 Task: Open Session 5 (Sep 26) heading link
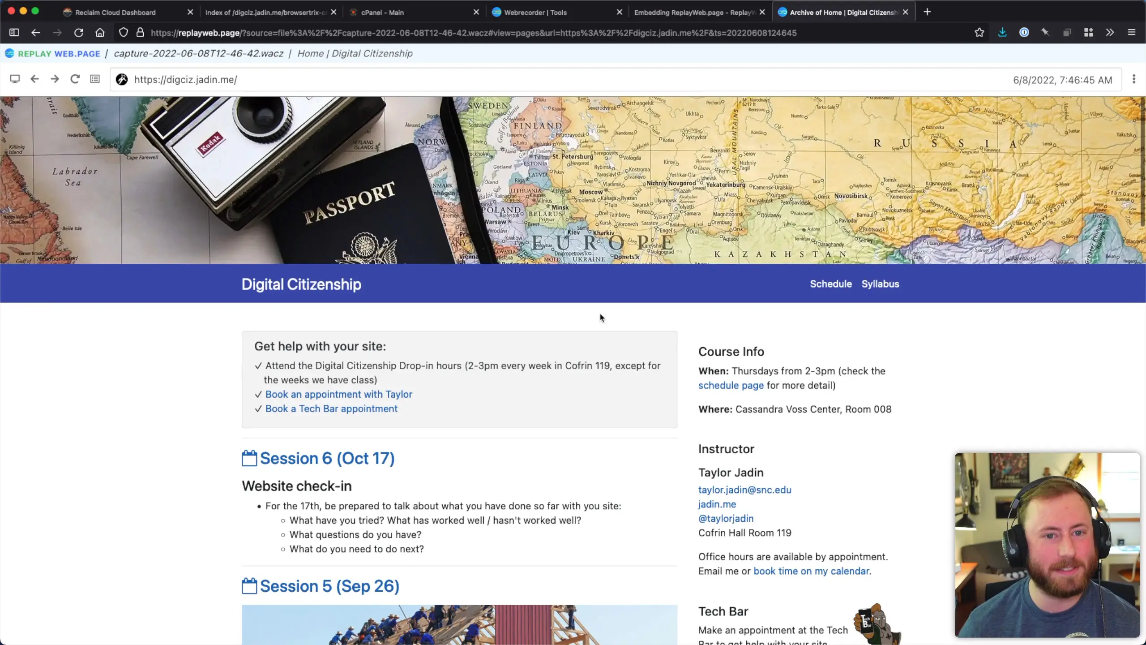point(329,586)
